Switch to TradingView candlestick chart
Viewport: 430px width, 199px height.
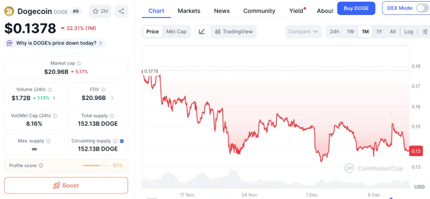233,32
